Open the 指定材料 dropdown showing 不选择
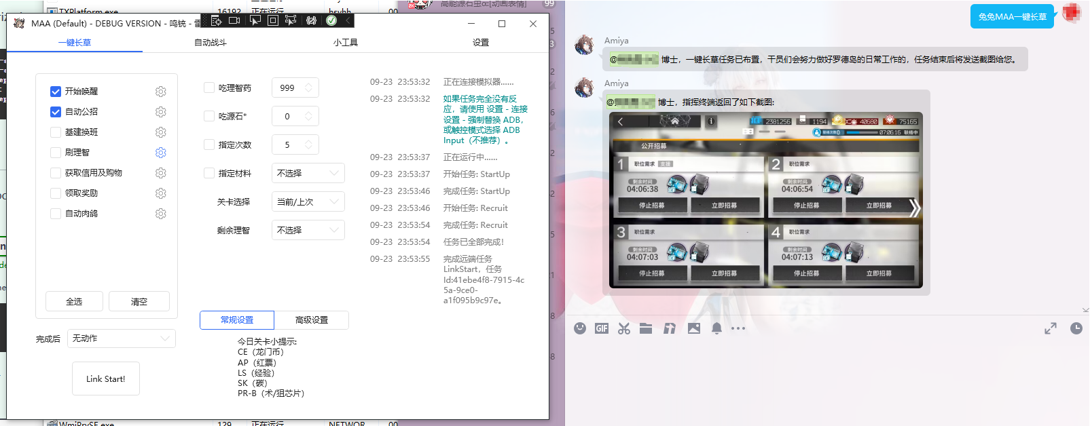Viewport: 1090px width, 426px height. click(x=308, y=173)
